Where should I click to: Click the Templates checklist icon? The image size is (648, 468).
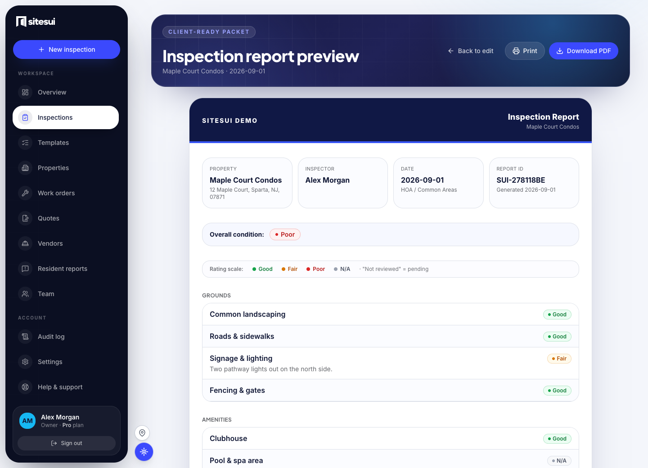click(25, 143)
